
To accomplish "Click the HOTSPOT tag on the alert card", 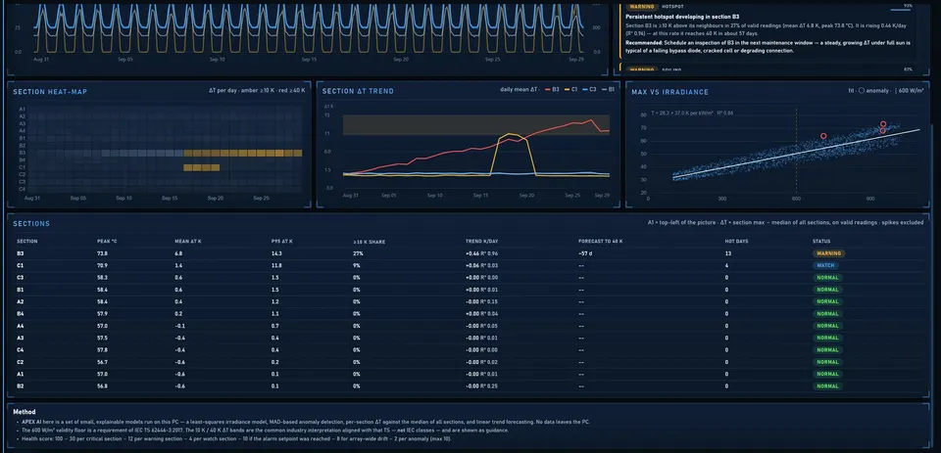I will pyautogui.click(x=672, y=7).
